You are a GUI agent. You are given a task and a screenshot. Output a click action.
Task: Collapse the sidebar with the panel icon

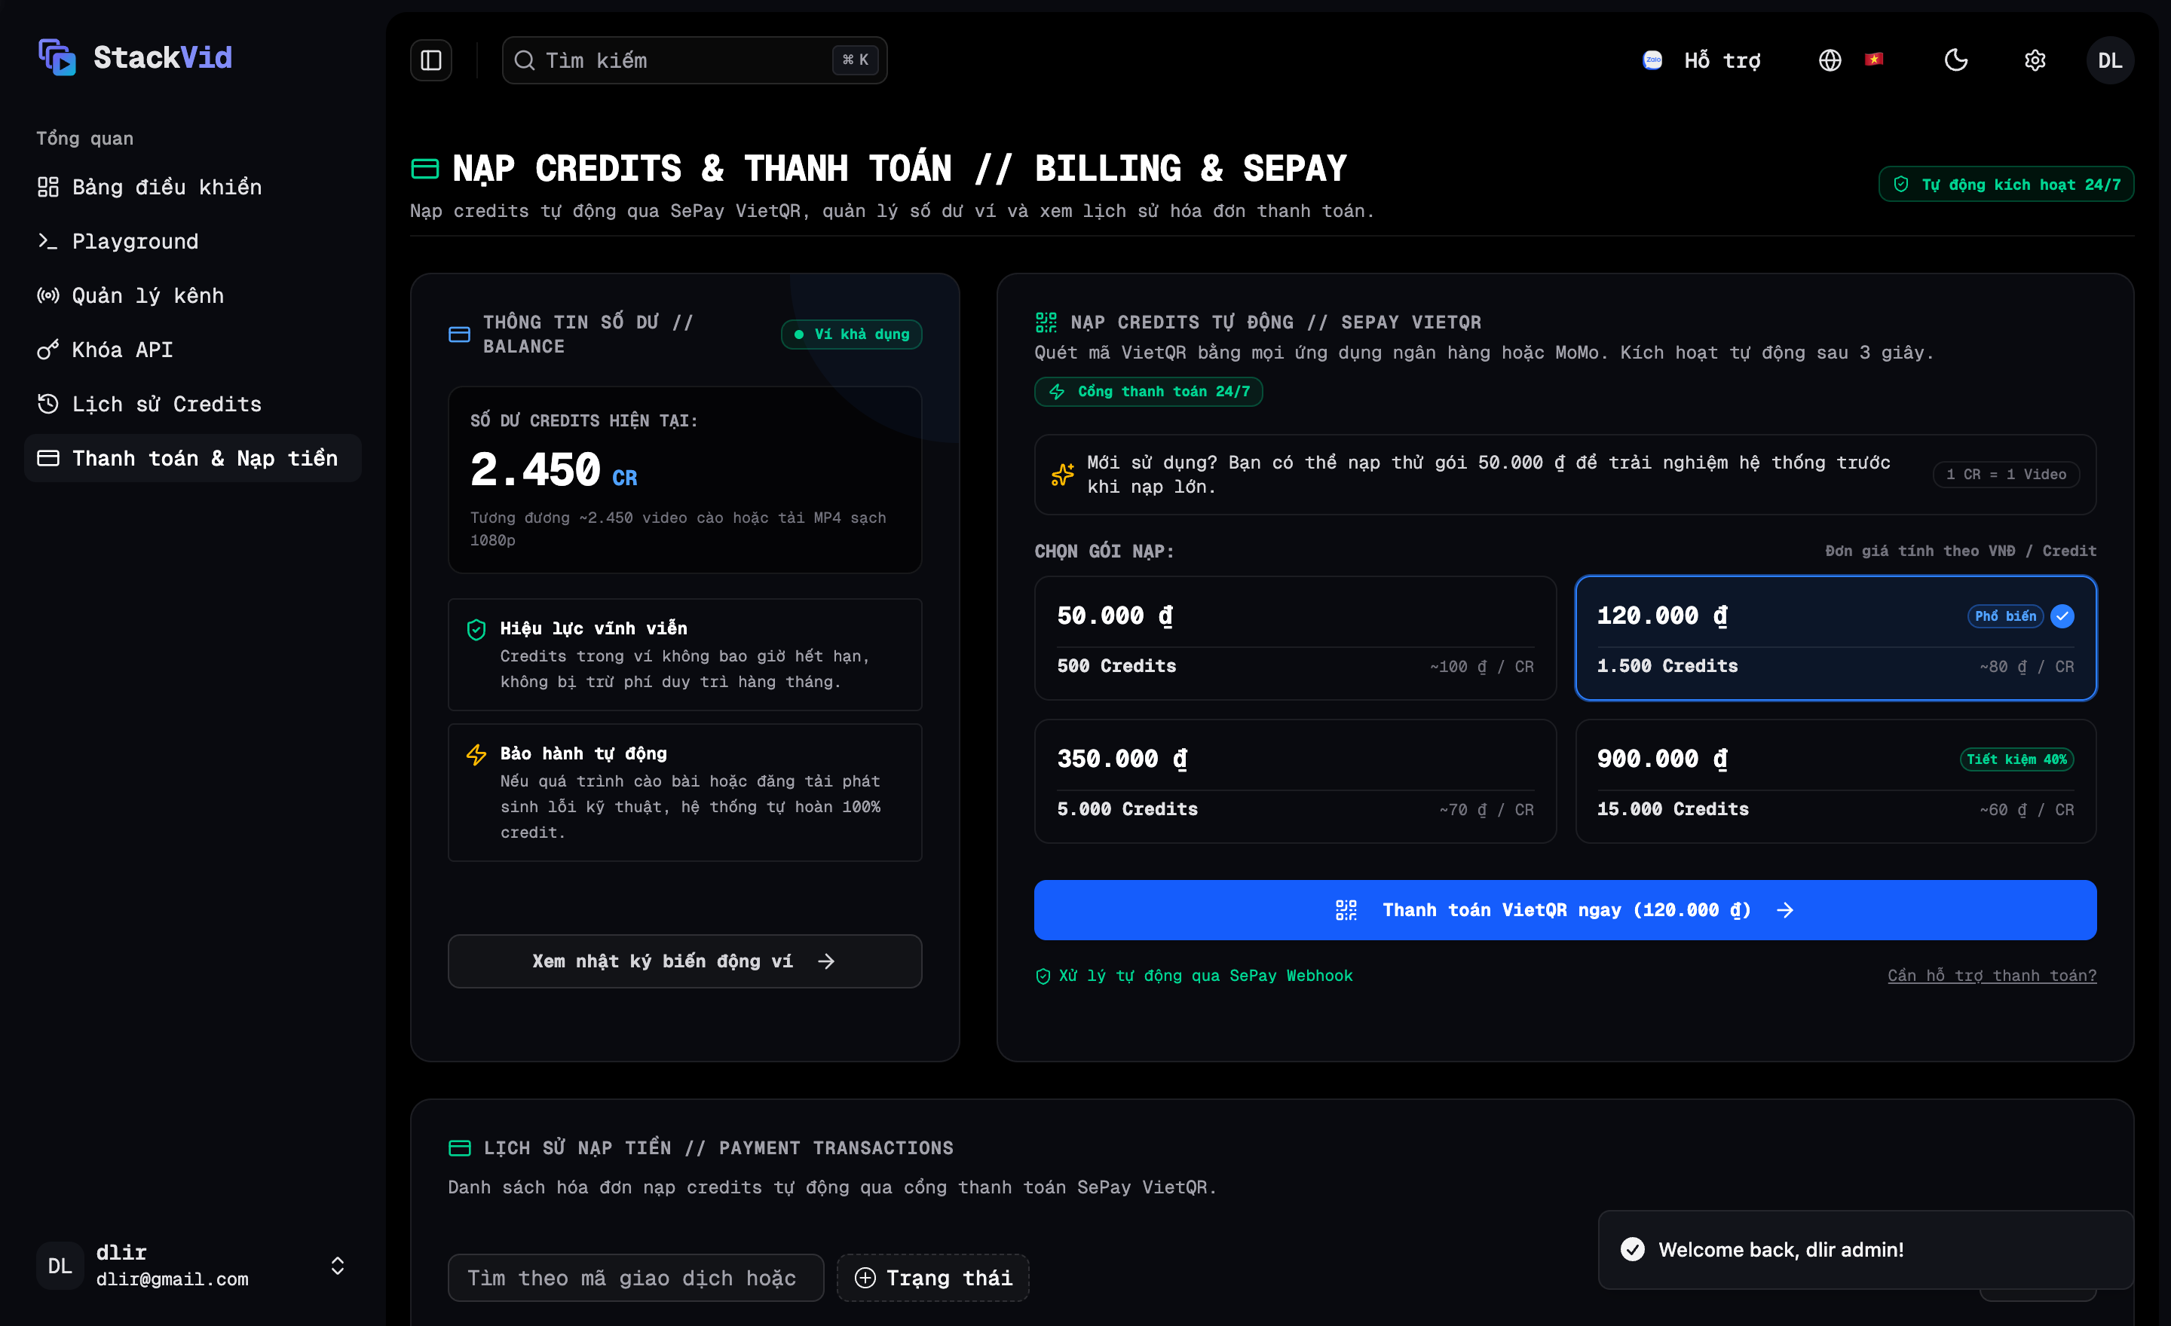coord(431,60)
